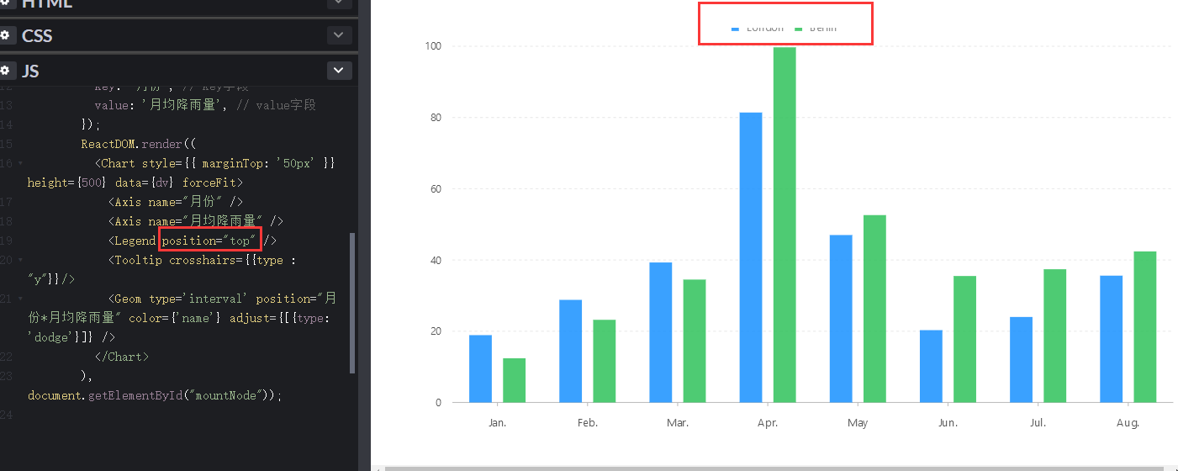Click the blue London bar for Jul.
1178x471 pixels.
pyautogui.click(x=1021, y=359)
